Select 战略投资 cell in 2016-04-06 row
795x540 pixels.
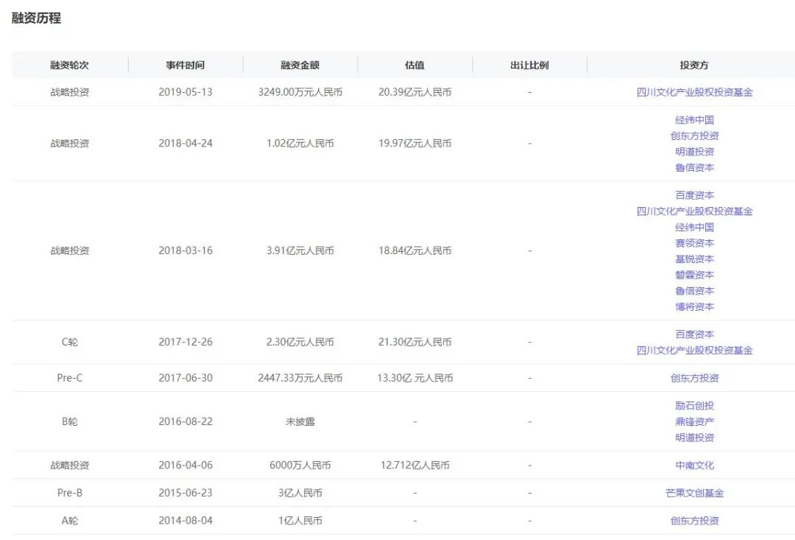pos(69,465)
